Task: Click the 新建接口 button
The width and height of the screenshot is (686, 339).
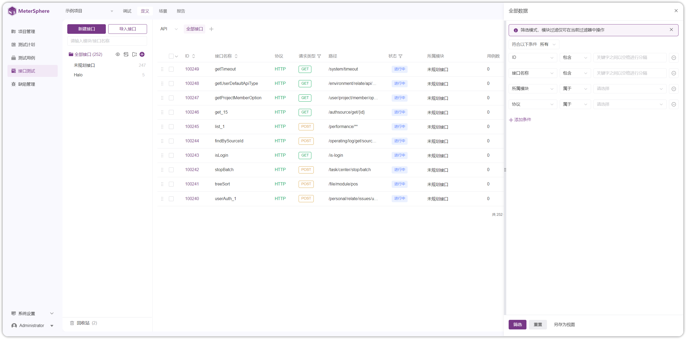Action: coord(87,29)
